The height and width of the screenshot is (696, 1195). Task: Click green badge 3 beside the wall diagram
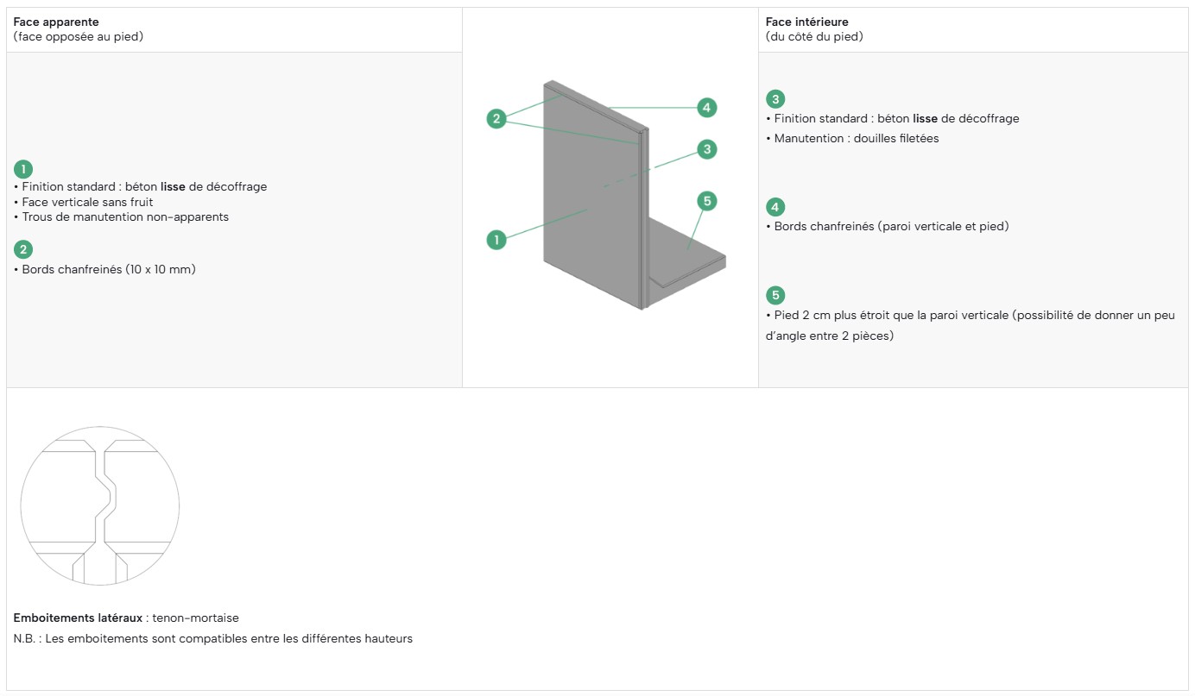[707, 149]
